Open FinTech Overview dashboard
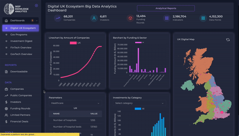Image resolution: width=239 pixels, height=136 pixels. (21, 48)
